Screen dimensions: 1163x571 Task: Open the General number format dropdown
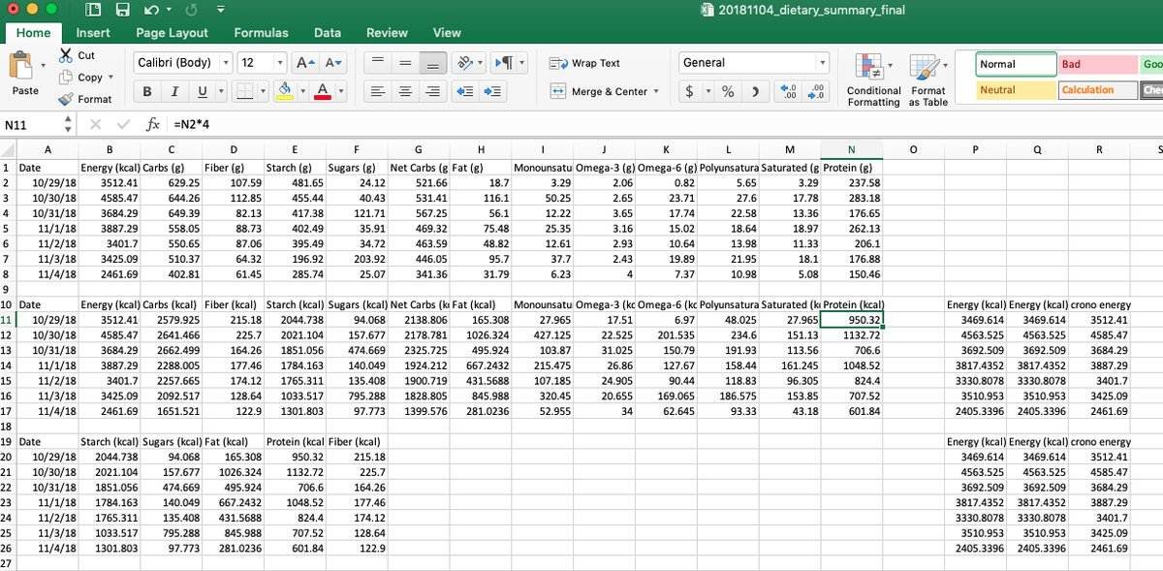[x=823, y=63]
